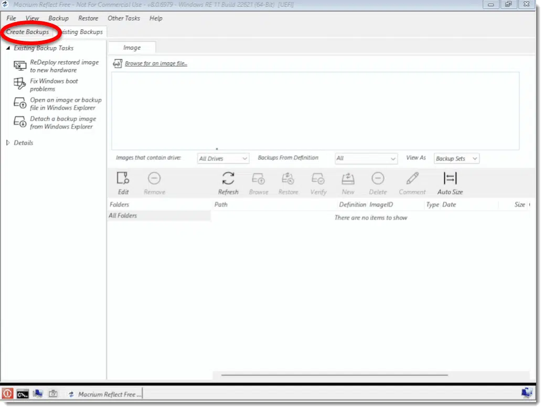The width and height of the screenshot is (544, 410).
Task: Click ReDeploy restored image icon
Action: [20, 66]
